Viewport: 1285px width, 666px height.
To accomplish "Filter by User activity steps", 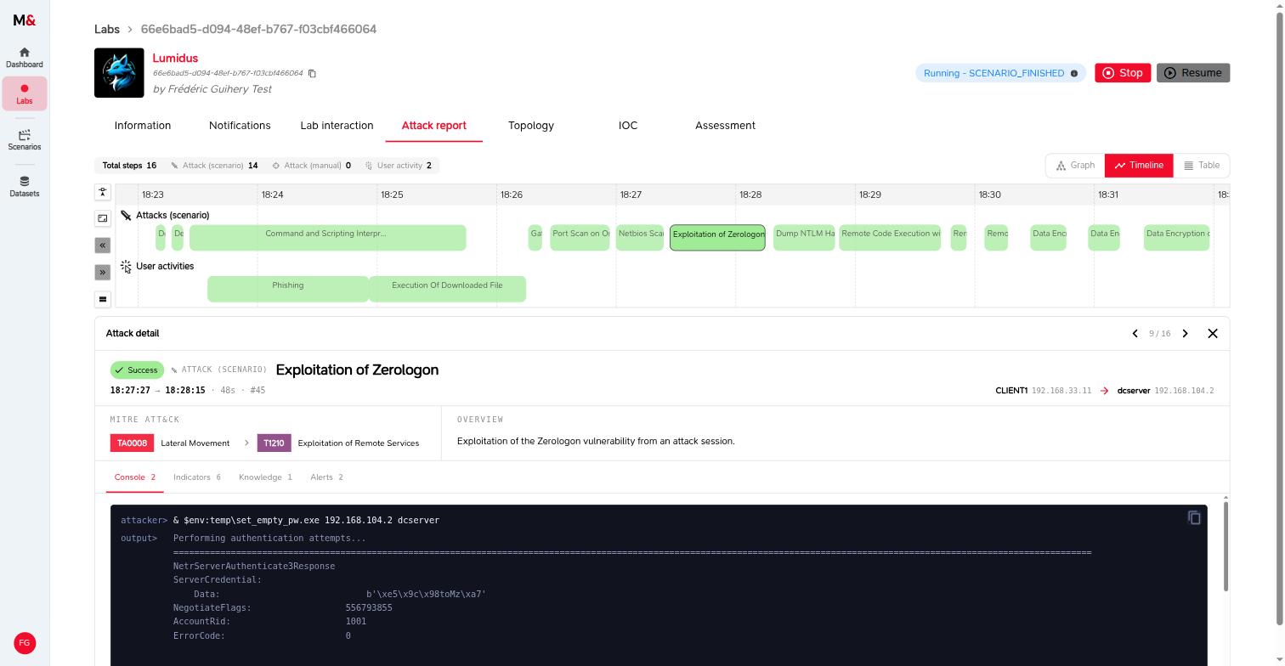I will tap(398, 166).
